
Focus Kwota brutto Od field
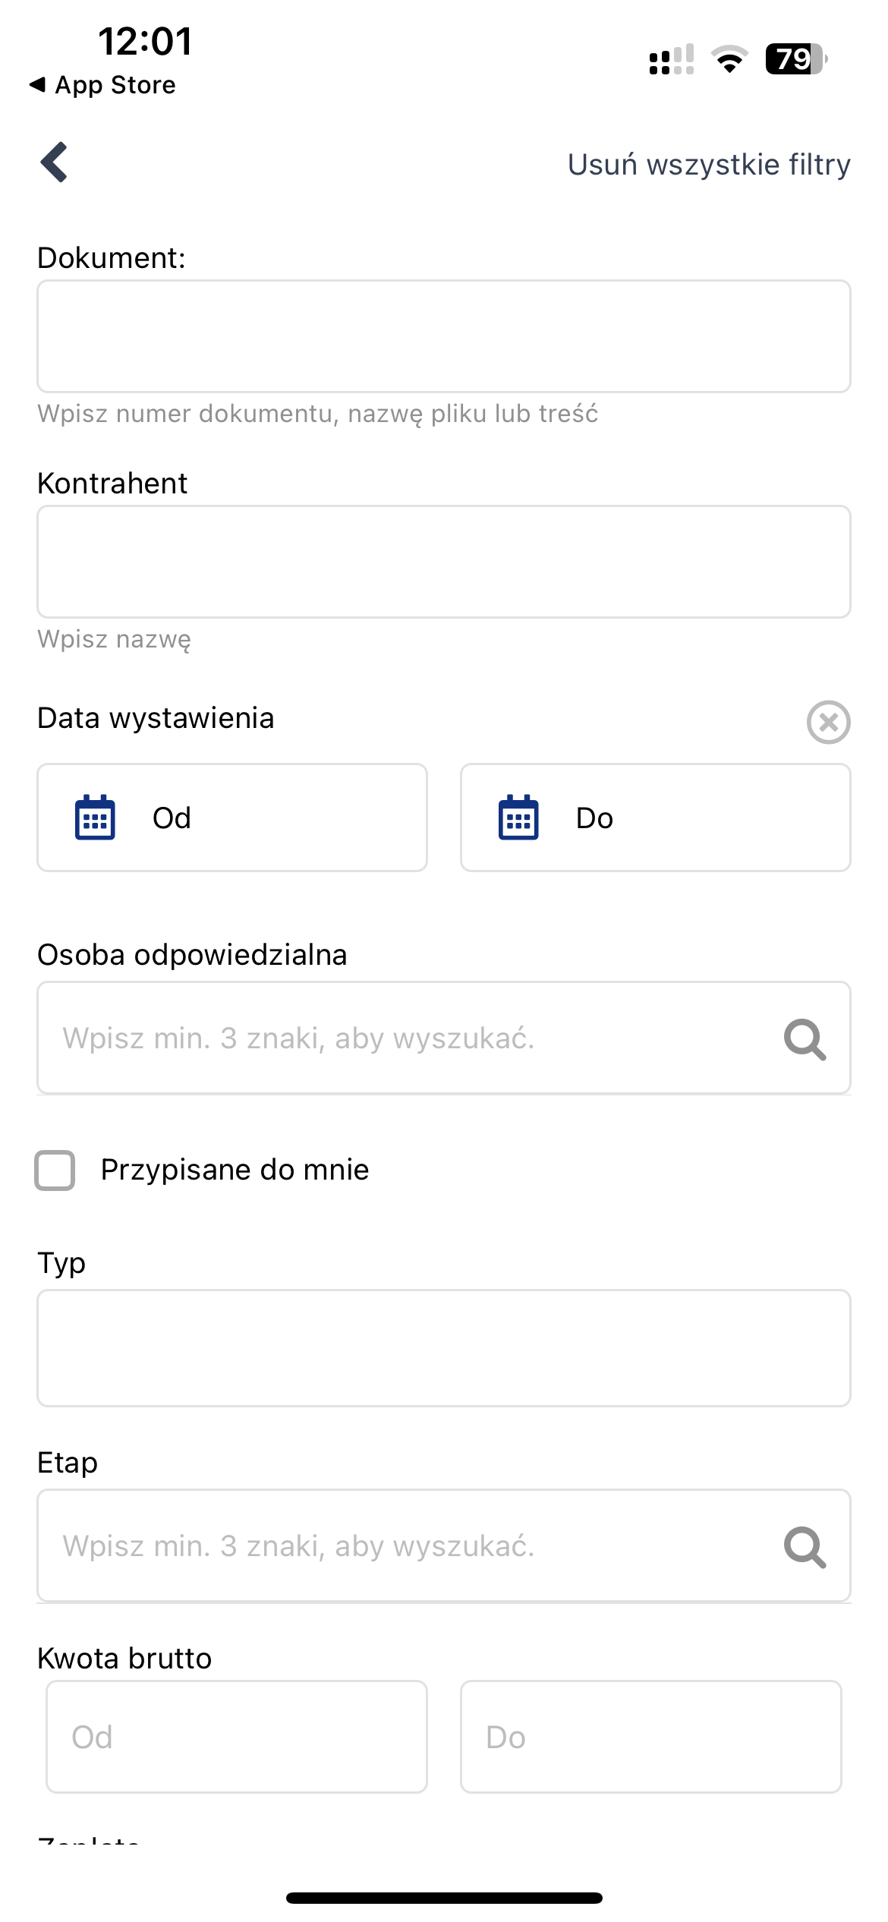pos(237,1737)
